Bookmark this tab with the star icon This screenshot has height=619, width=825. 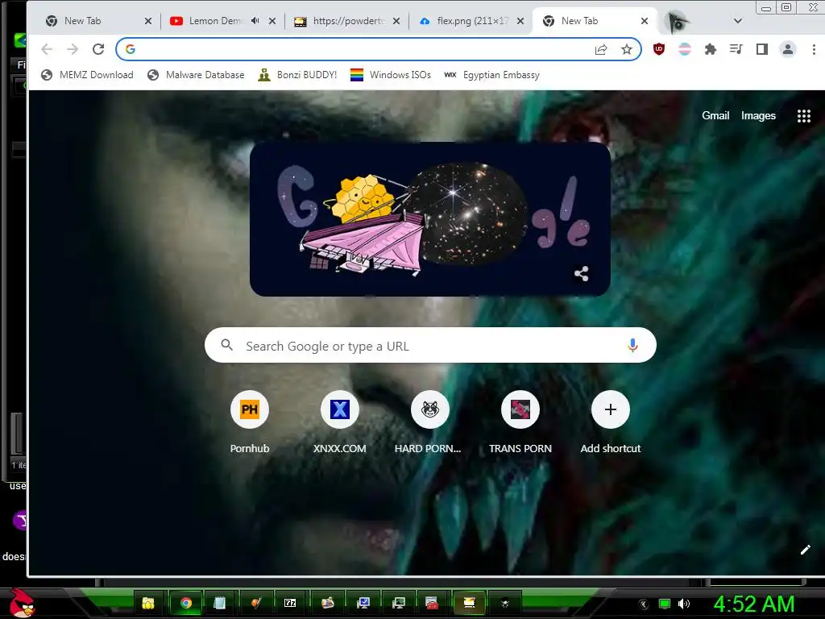pos(627,49)
